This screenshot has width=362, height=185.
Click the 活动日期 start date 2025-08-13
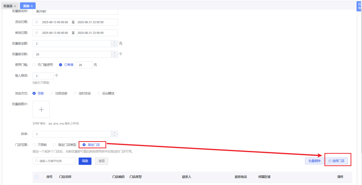pyautogui.click(x=55, y=22)
